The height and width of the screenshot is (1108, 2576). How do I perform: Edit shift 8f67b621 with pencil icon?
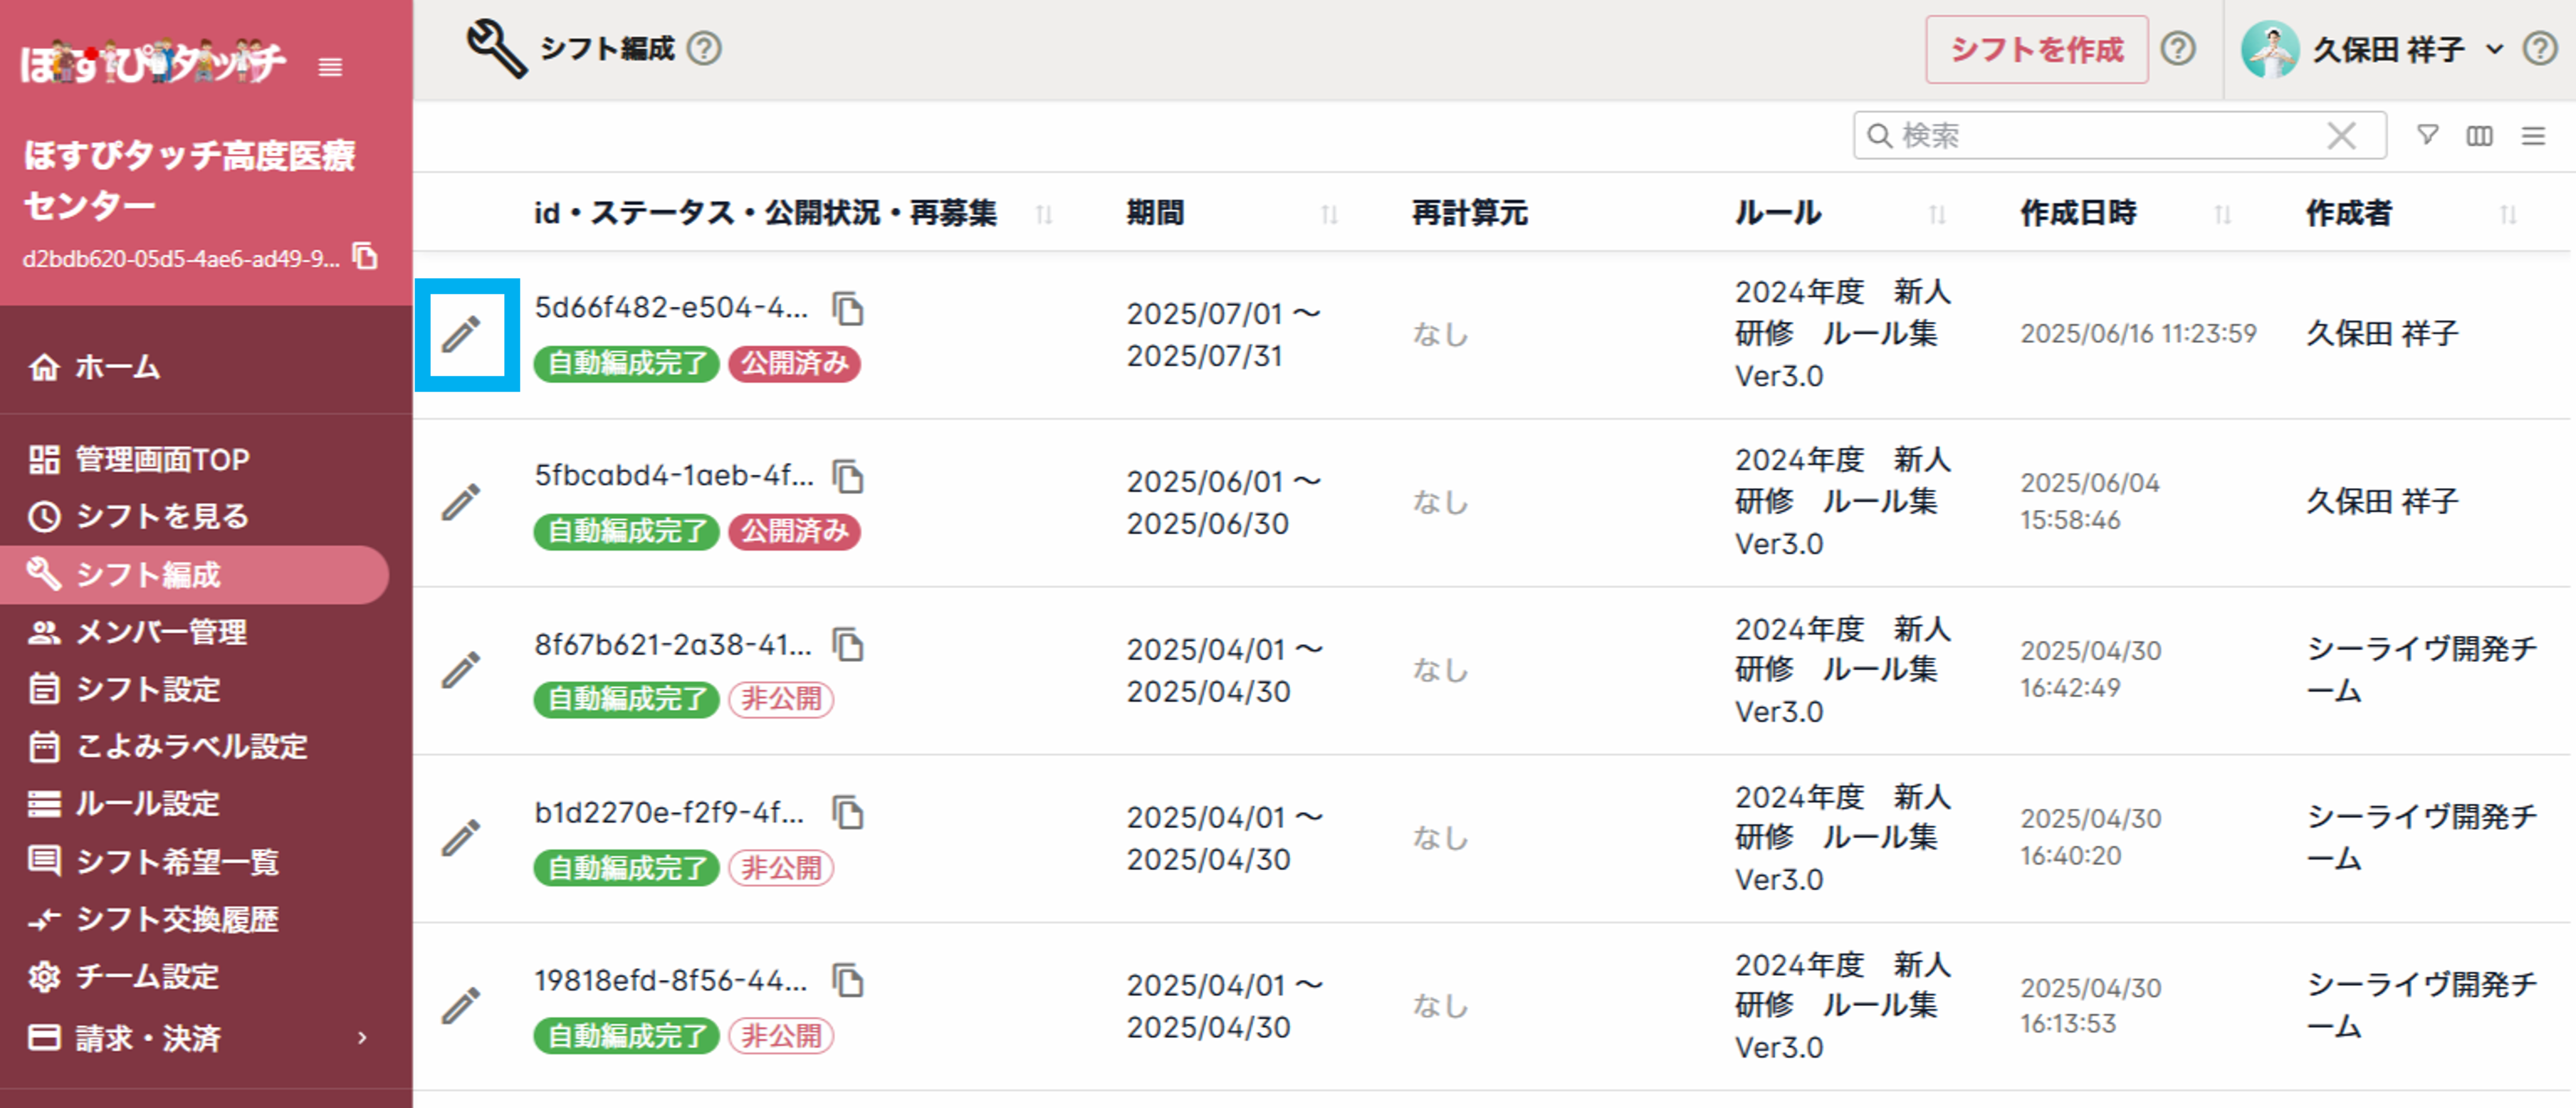(x=462, y=670)
